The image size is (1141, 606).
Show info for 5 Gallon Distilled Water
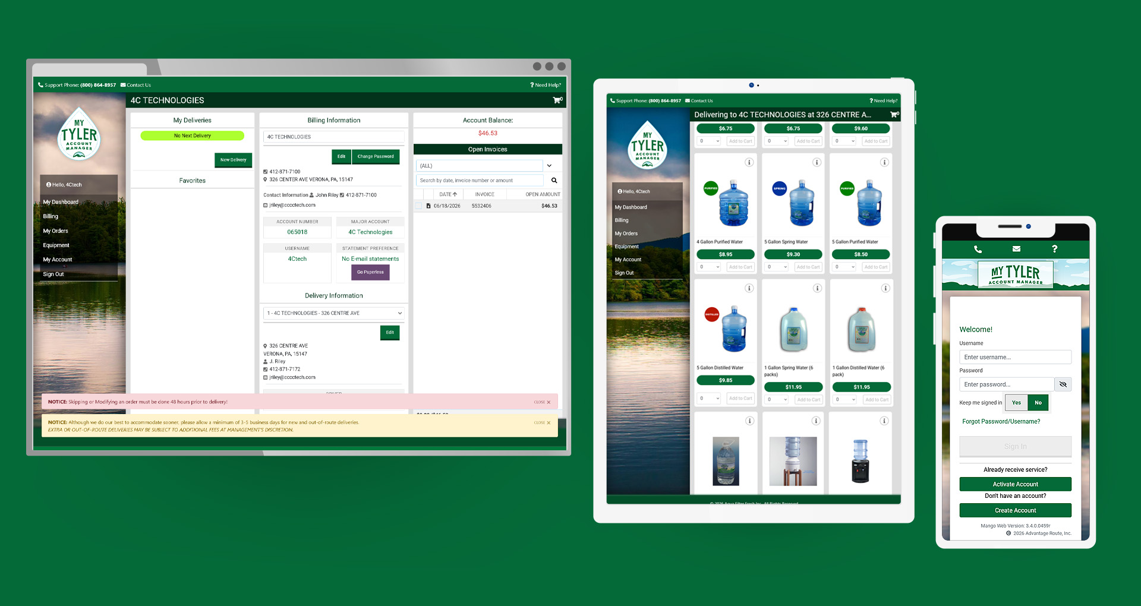tap(749, 288)
